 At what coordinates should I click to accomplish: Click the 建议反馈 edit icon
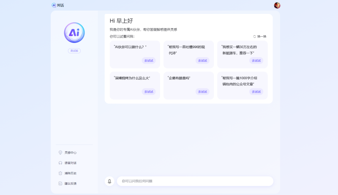point(60,184)
